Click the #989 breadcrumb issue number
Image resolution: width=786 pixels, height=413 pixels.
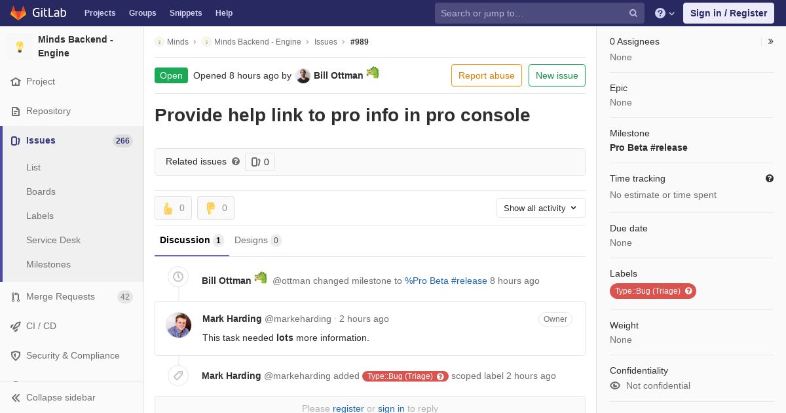(x=360, y=42)
